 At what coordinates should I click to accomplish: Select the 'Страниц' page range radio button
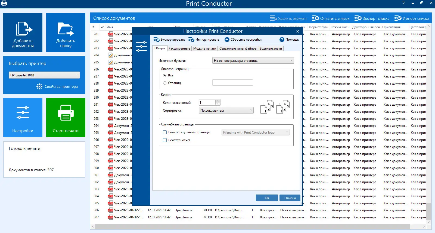click(x=165, y=83)
